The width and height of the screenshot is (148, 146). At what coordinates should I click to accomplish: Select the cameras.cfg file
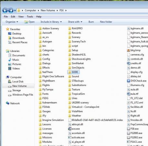tap(135, 55)
